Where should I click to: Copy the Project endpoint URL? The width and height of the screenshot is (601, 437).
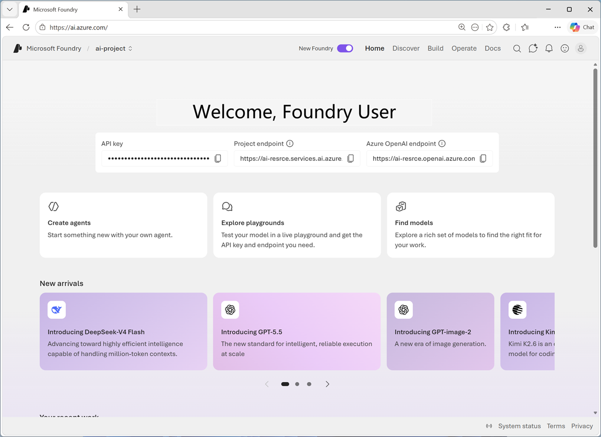(351, 158)
